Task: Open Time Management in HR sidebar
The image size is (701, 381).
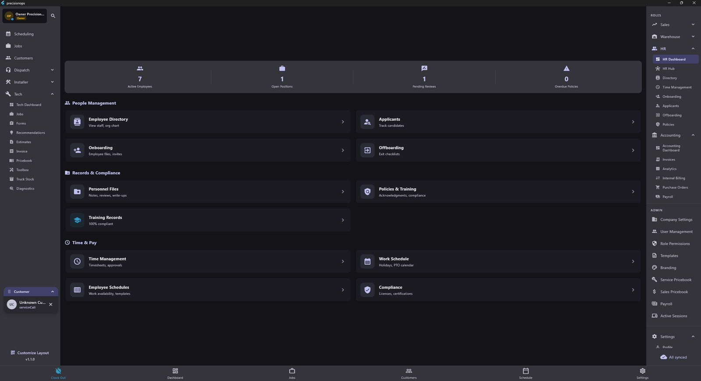Action: [x=677, y=87]
